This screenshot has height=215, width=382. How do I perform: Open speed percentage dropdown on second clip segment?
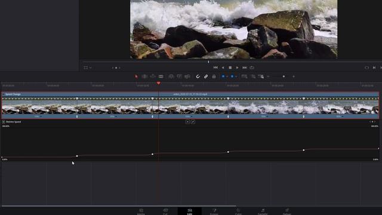[116, 117]
